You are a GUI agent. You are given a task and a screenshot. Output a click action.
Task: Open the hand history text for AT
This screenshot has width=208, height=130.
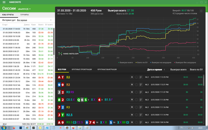click(x=141, y=77)
